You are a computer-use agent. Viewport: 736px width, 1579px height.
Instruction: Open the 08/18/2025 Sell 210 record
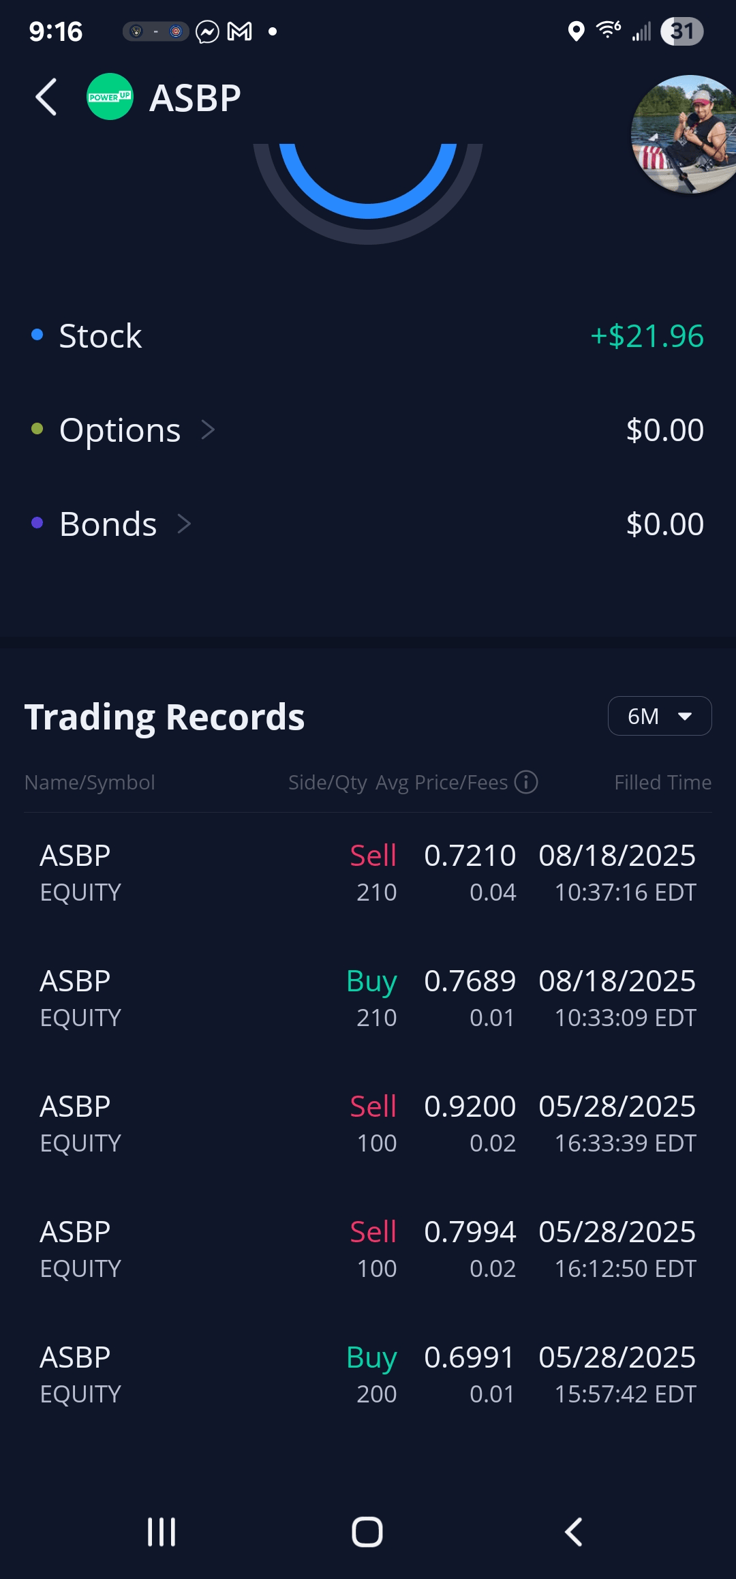click(x=368, y=873)
